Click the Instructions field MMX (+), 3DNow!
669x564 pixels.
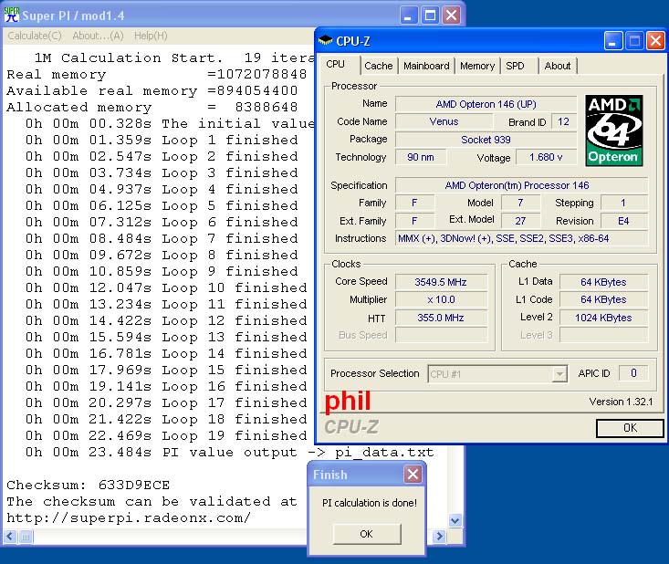521,238
